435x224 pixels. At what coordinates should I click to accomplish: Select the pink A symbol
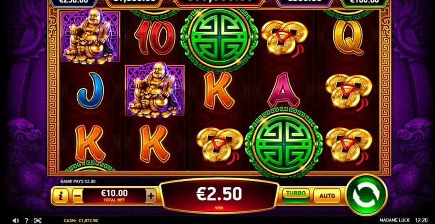pos(284,90)
